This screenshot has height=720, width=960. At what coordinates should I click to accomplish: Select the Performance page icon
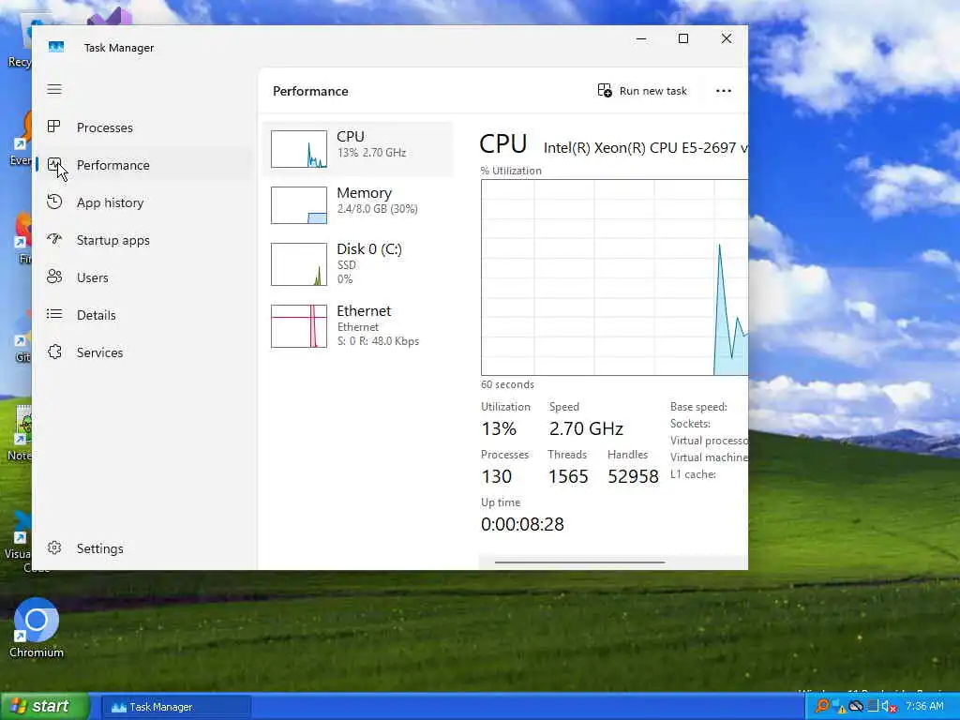53,164
